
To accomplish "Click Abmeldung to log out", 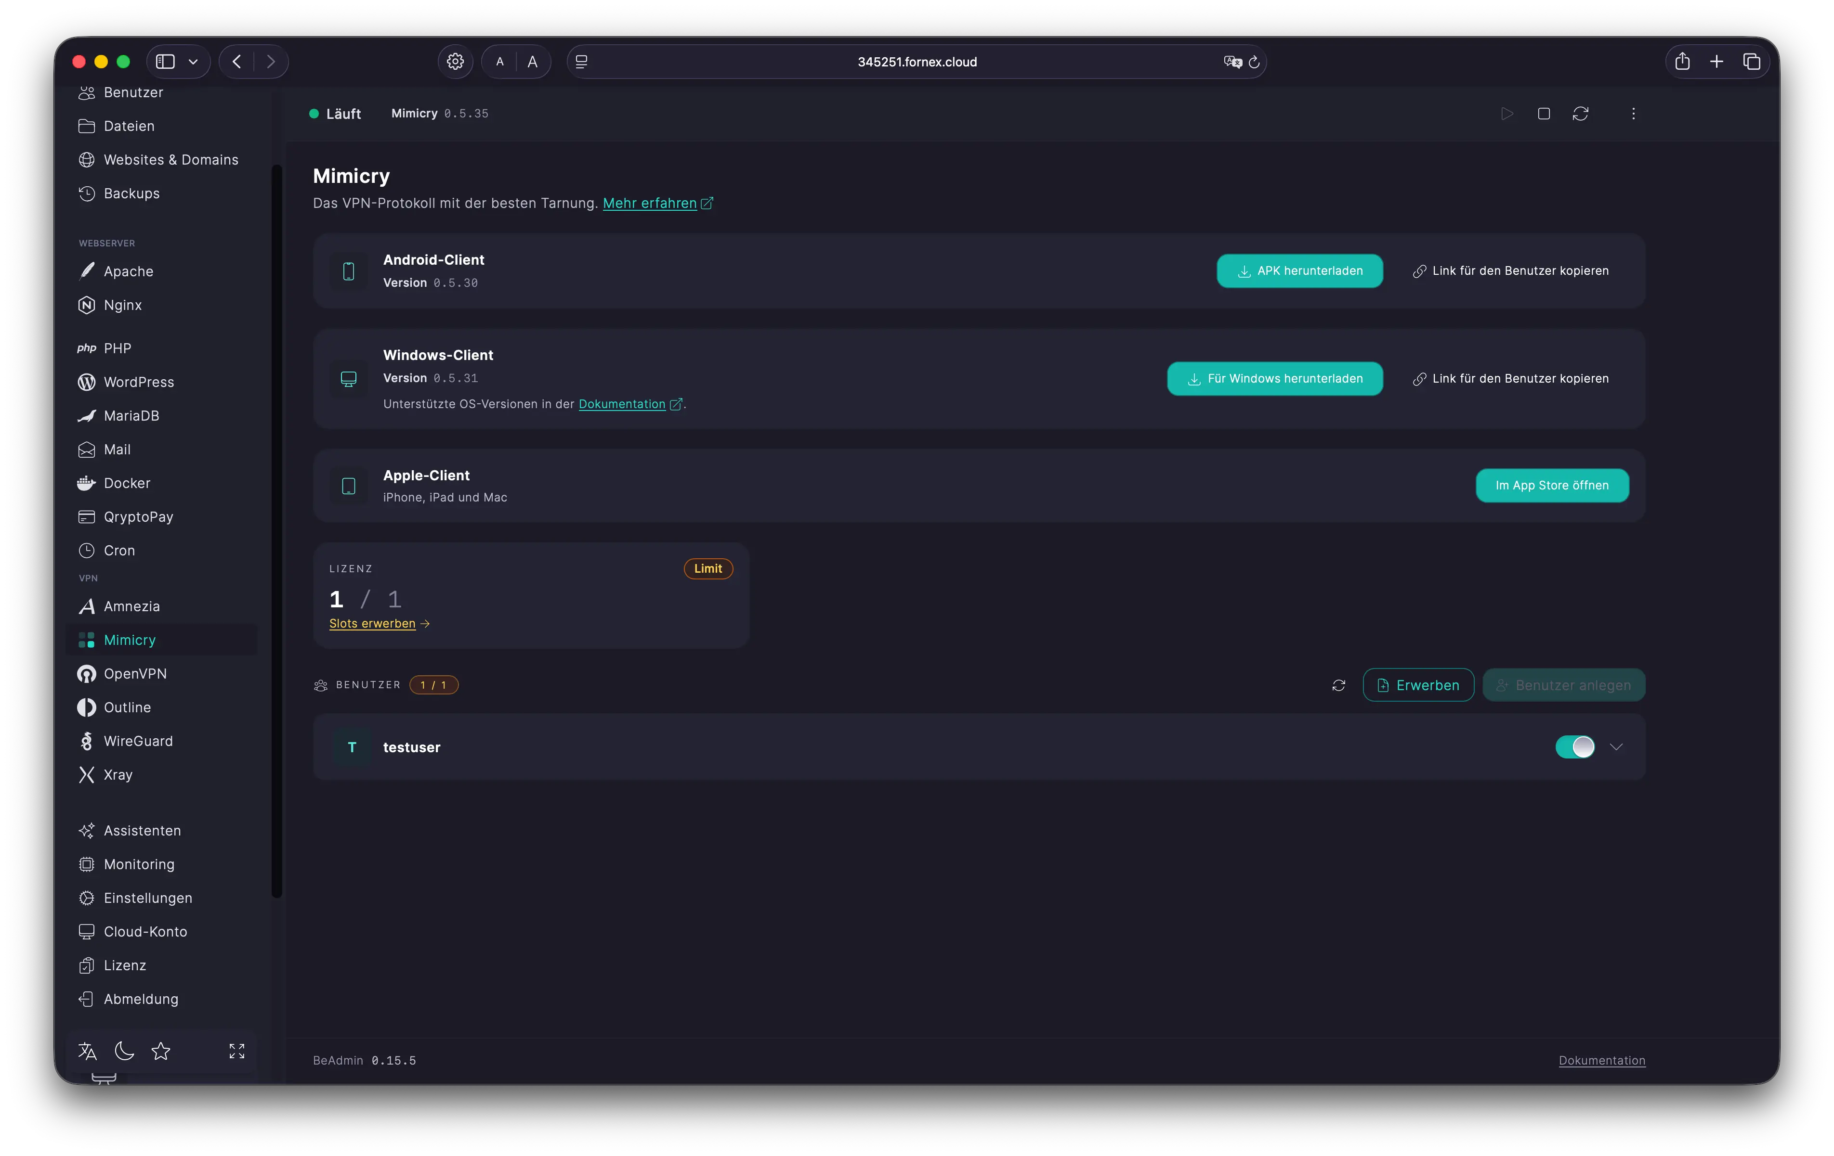I will (x=161, y=999).
